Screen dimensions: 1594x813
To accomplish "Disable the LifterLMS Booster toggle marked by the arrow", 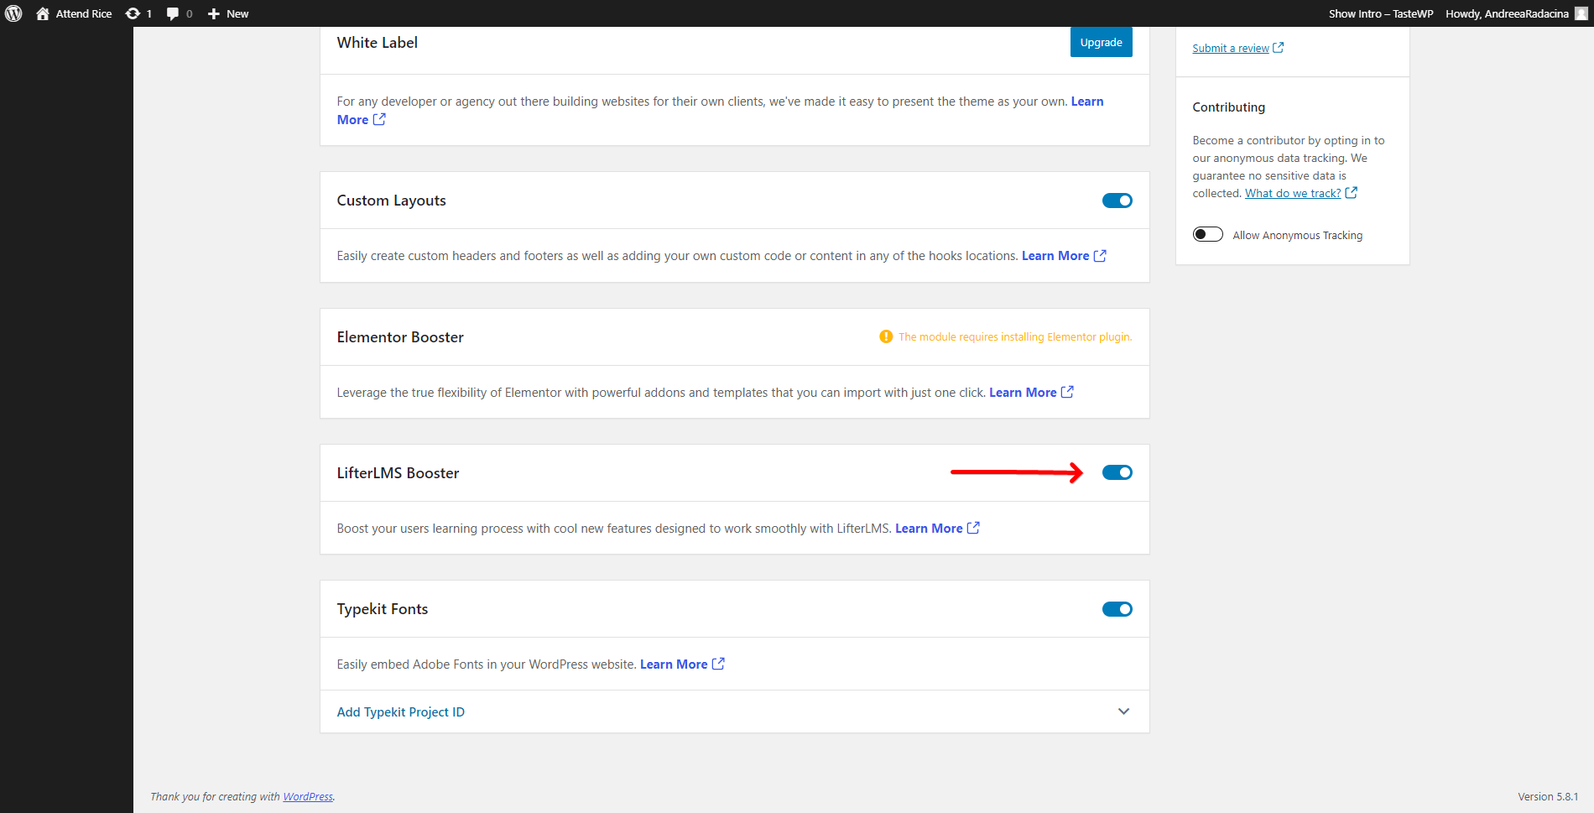I will [1117, 472].
